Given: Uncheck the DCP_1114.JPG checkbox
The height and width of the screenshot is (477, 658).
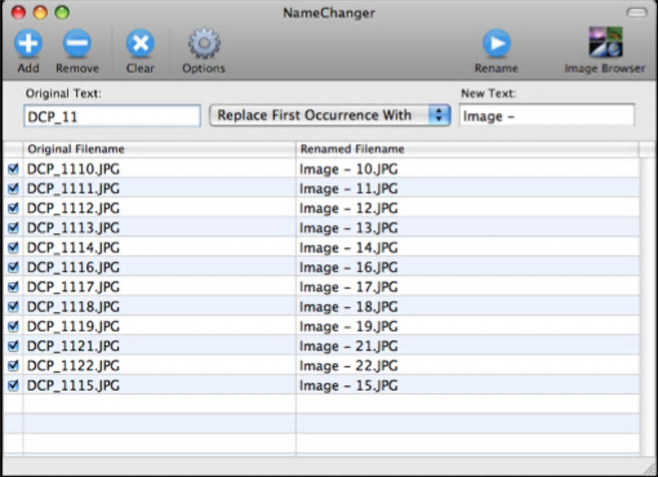Looking at the screenshot, I should click(13, 248).
